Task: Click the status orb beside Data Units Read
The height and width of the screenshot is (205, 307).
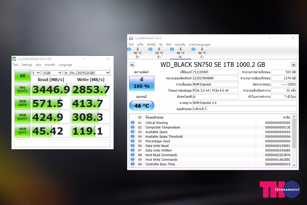Action: pos(133,146)
